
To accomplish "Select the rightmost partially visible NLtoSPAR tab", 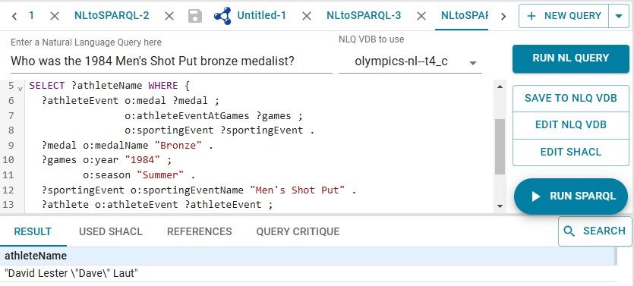I will [x=465, y=16].
